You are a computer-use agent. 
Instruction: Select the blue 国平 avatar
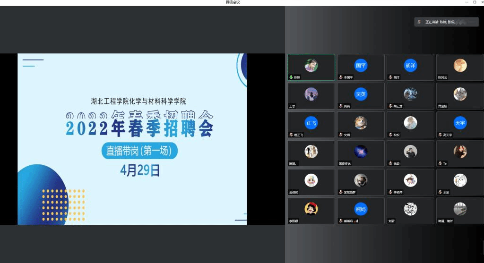361,66
